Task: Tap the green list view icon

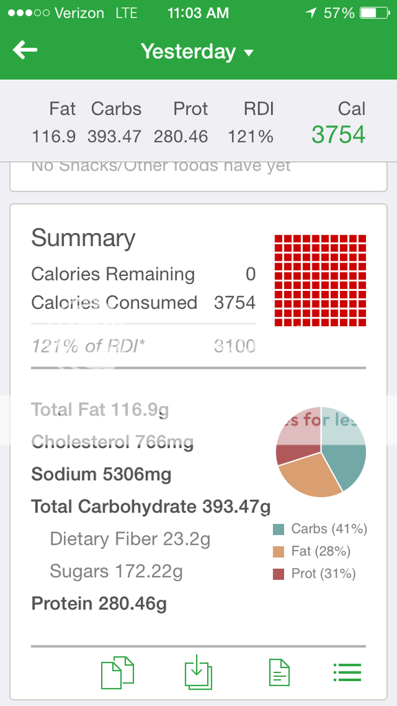Action: [347, 673]
